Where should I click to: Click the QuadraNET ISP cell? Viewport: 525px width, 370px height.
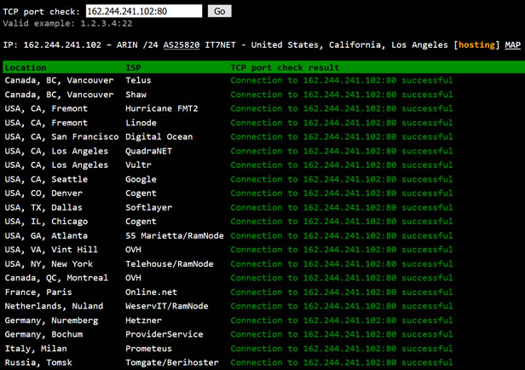pyautogui.click(x=148, y=152)
